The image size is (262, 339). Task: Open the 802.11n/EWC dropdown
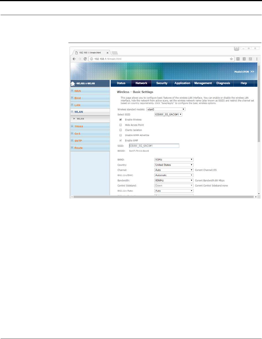pyautogui.click(x=174, y=175)
